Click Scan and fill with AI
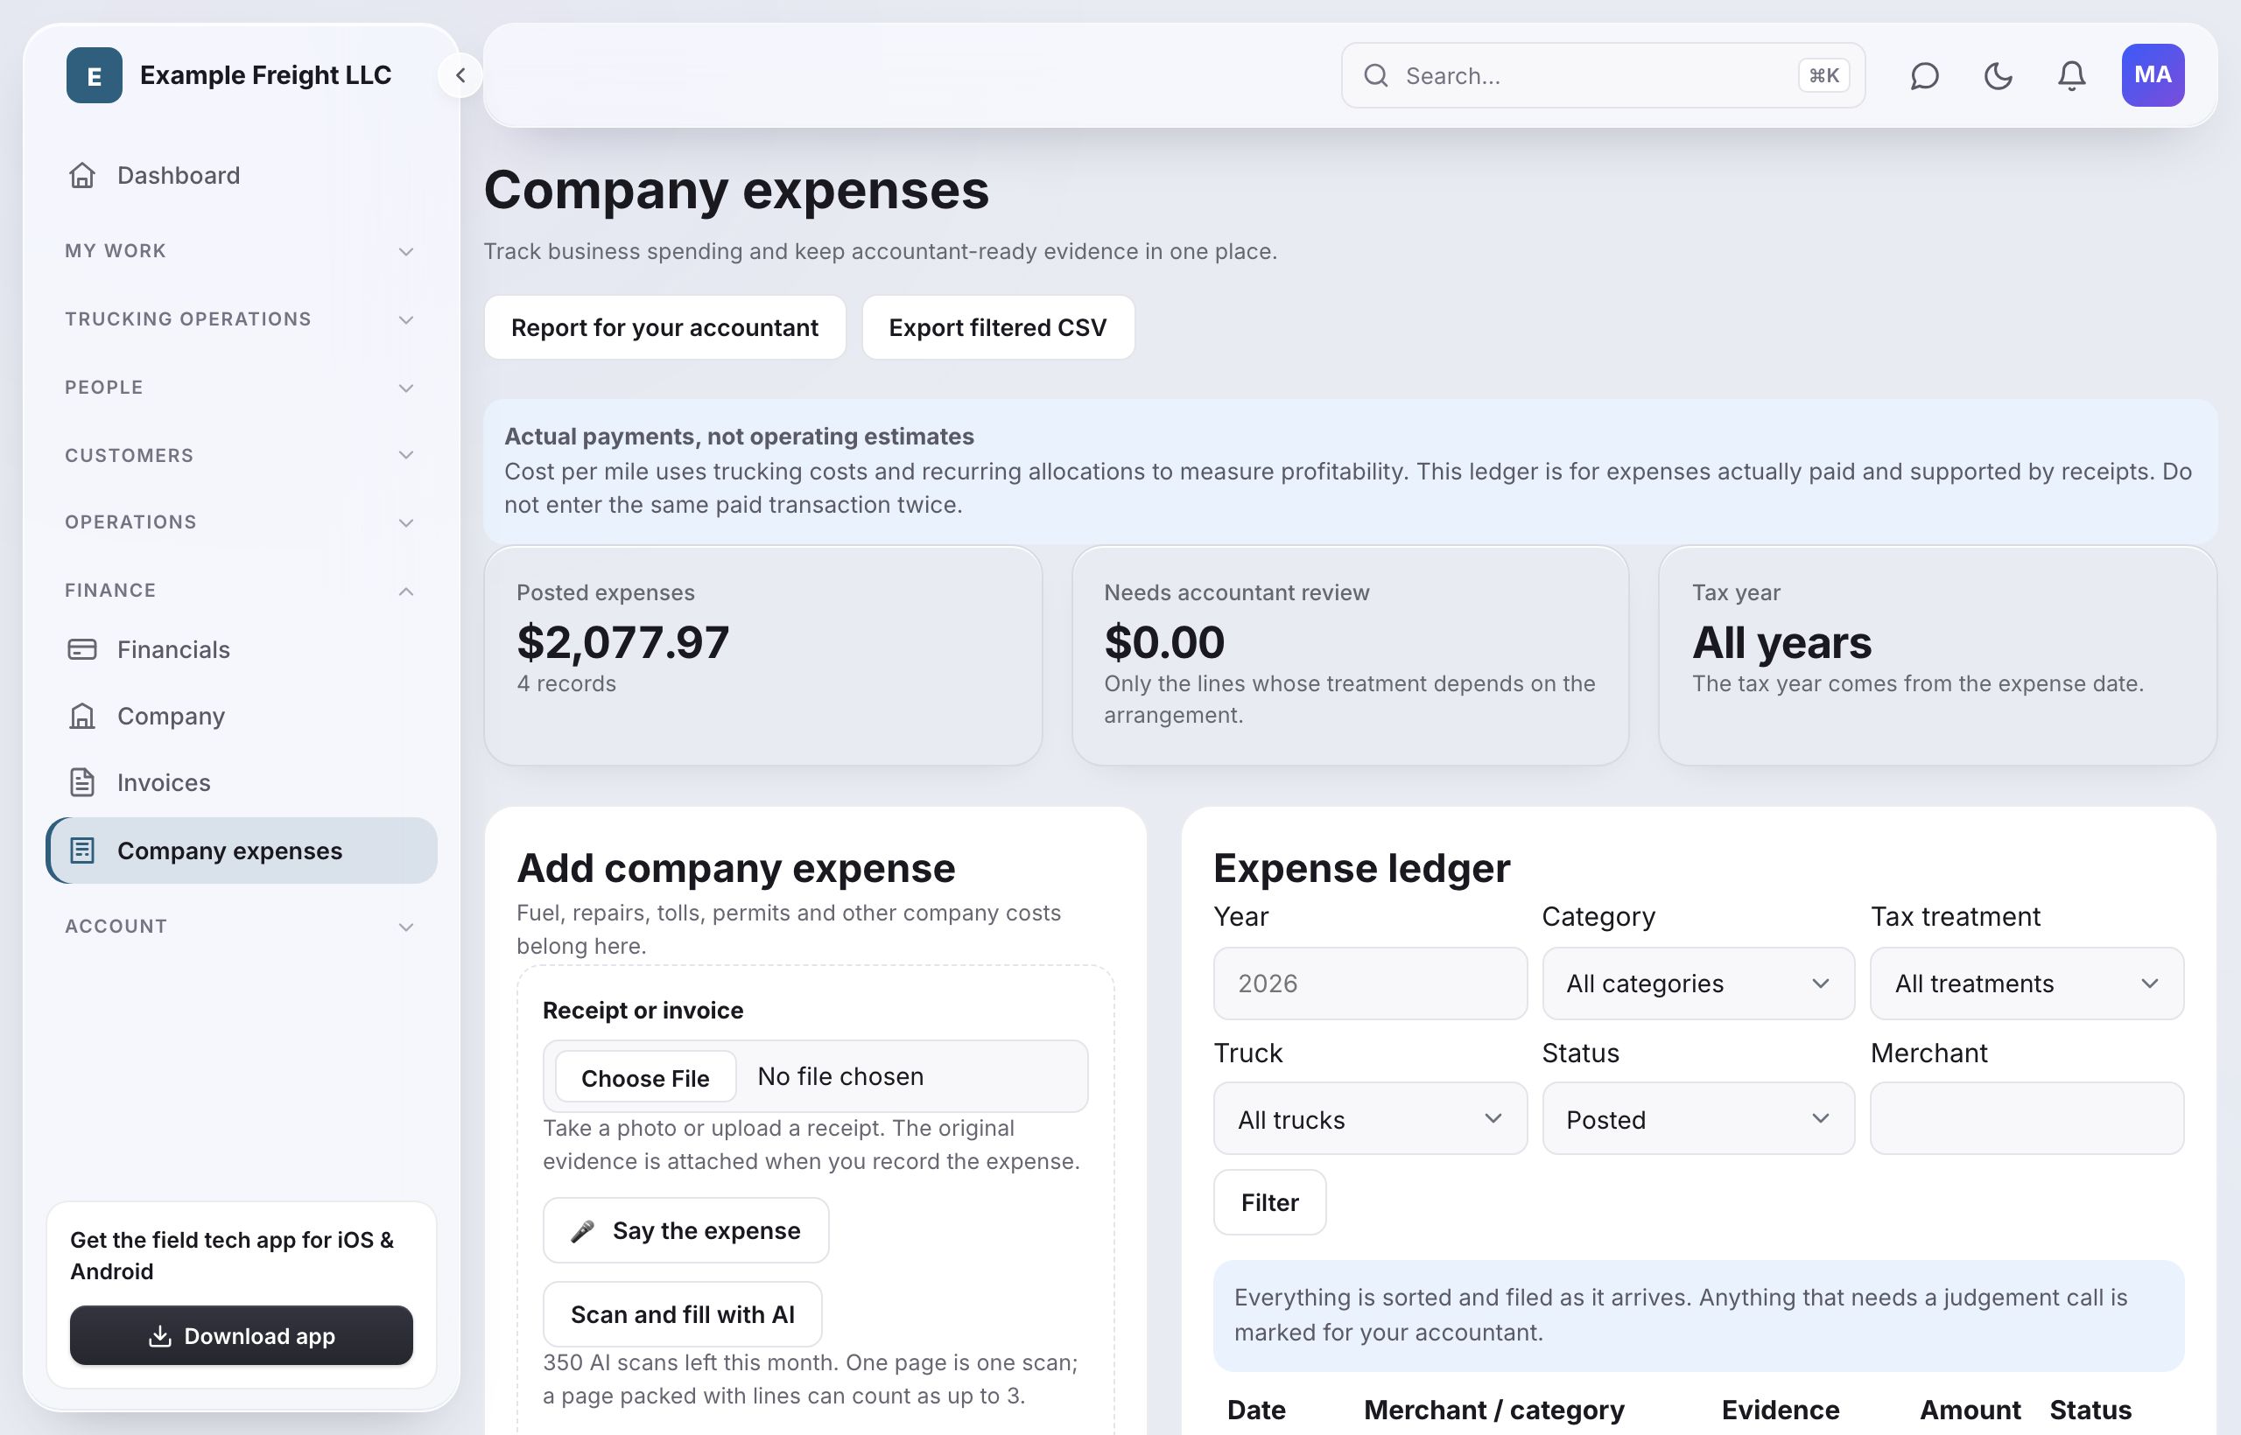2241x1435 pixels. 683,1315
